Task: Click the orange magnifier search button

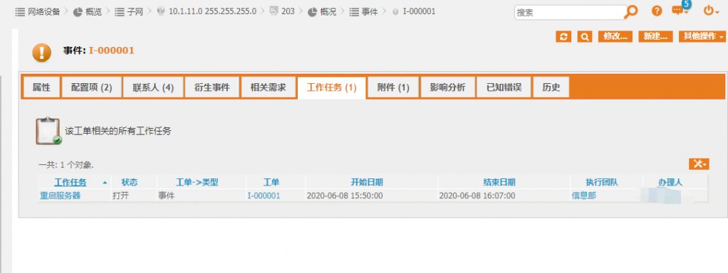Action: tap(585, 37)
